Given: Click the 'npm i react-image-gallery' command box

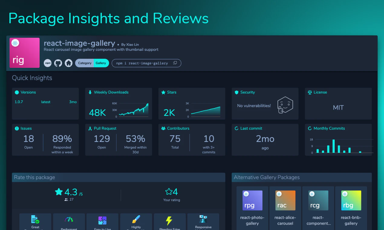Looking at the screenshot, I should [146, 63].
